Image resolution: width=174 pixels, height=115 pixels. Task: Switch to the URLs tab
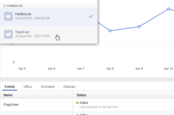click(28, 87)
